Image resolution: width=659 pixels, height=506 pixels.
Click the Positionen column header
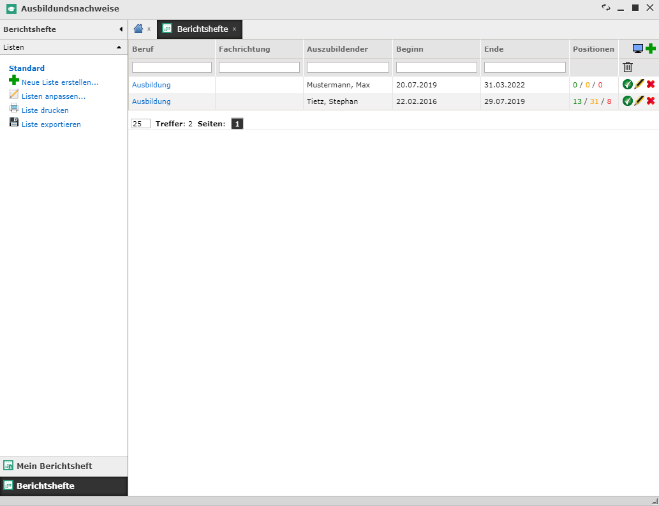593,49
